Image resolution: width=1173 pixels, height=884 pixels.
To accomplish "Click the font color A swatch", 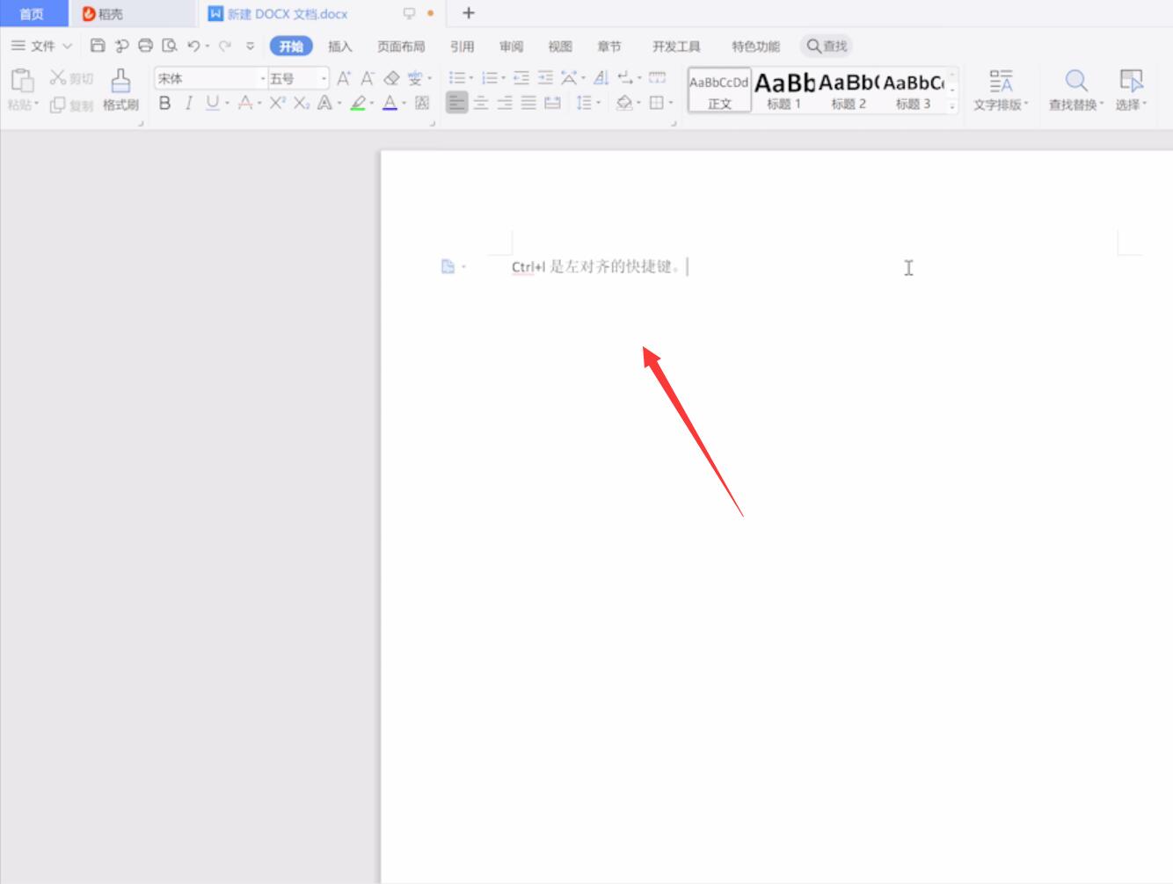I will click(x=390, y=103).
